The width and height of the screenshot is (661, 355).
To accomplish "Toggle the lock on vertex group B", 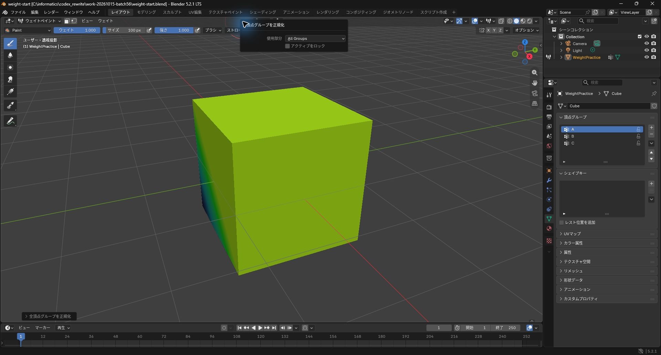I will (639, 136).
